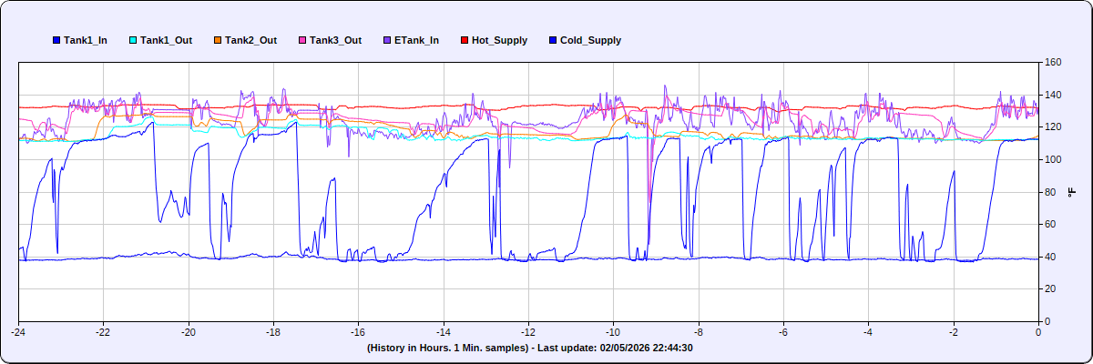Click the cyan Tank1_Out legend swatch

pos(134,41)
